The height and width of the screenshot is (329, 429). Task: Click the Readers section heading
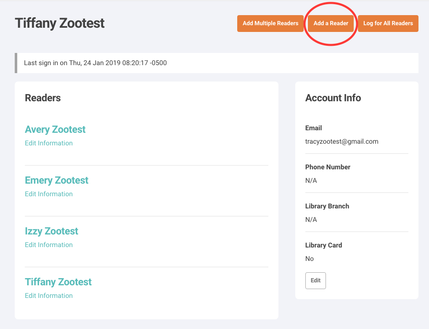tap(42, 98)
